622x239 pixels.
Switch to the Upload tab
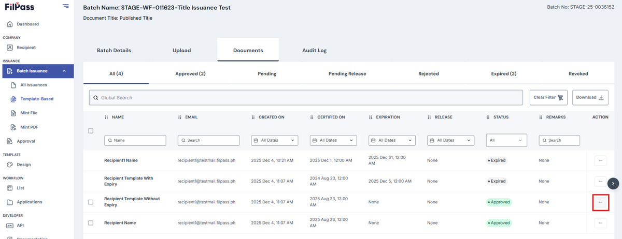[x=182, y=50]
